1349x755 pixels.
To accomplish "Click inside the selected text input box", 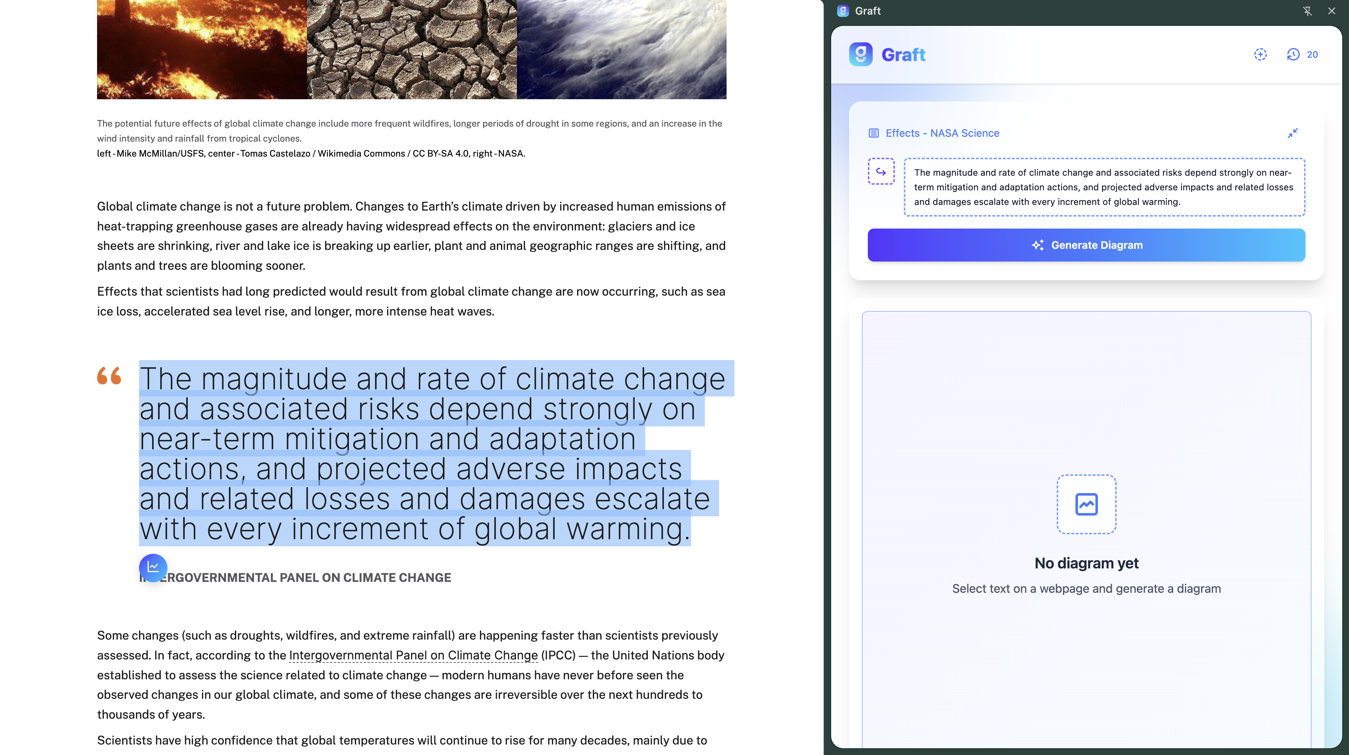I will click(x=1104, y=187).
